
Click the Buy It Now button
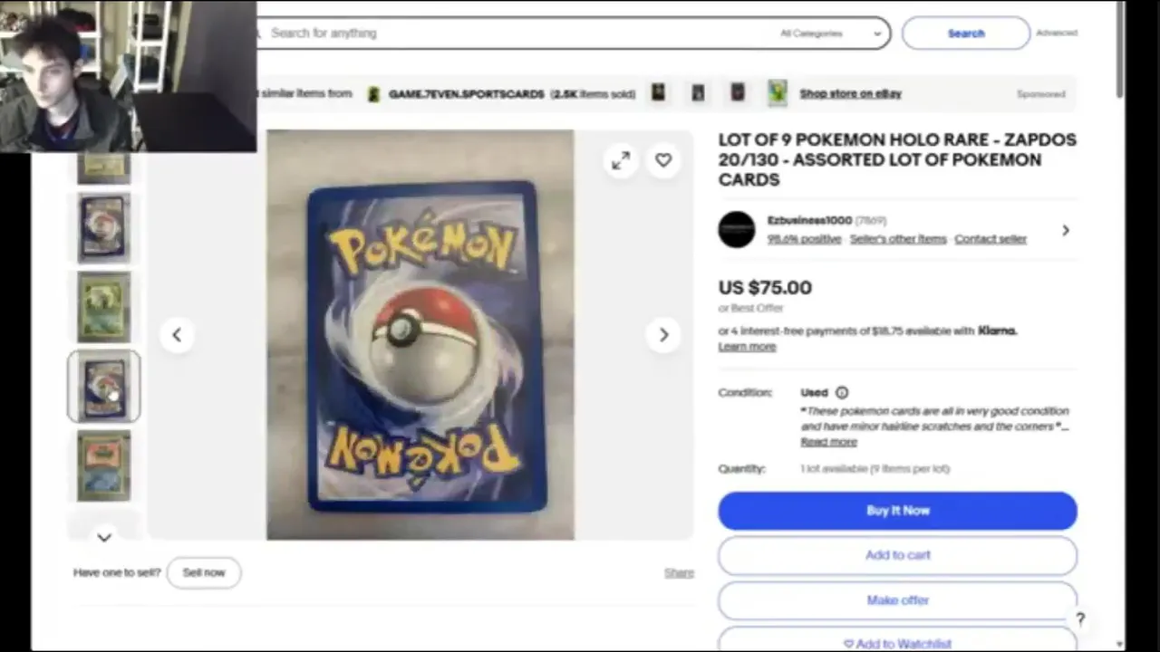pos(898,511)
